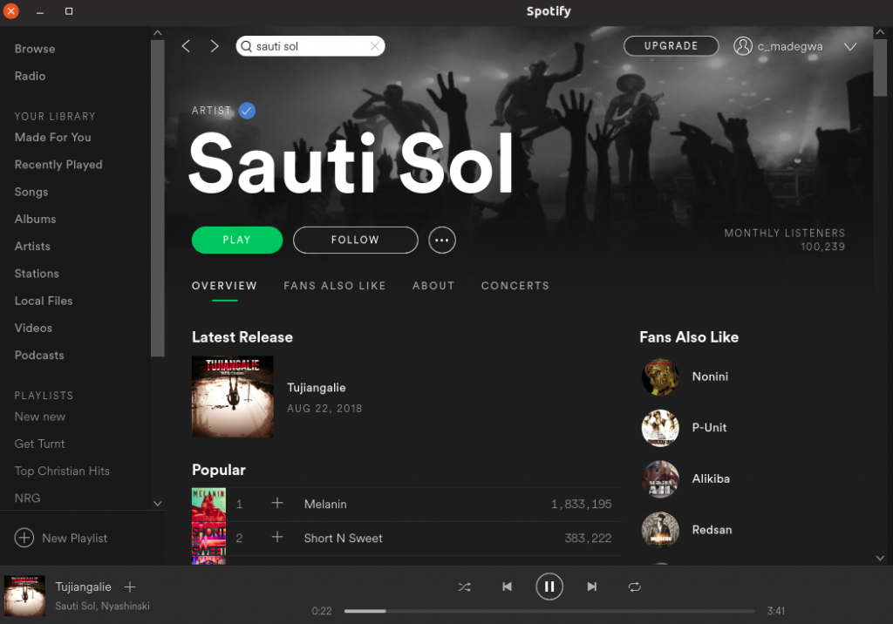Click the Melanin song title
Viewport: 893px width, 624px height.
tap(325, 504)
